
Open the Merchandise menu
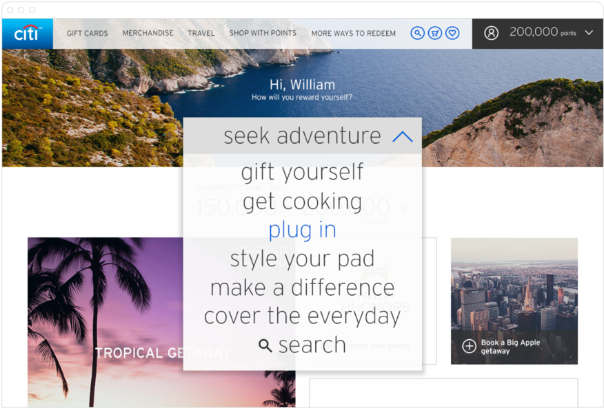click(x=148, y=33)
